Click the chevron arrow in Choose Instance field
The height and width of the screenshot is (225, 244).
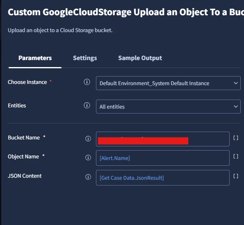[x=236, y=83]
